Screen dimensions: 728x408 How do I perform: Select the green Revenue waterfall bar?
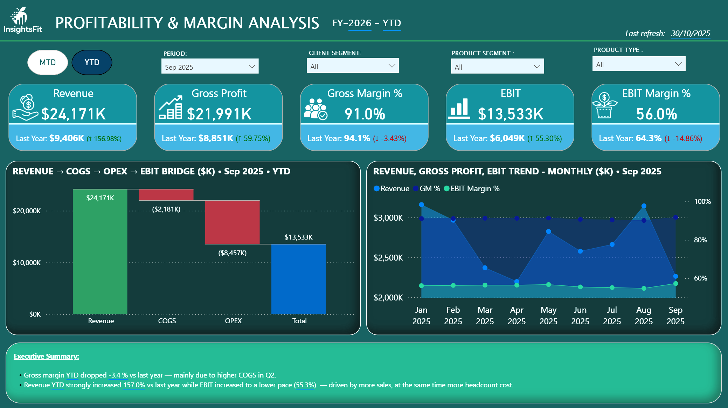click(100, 252)
